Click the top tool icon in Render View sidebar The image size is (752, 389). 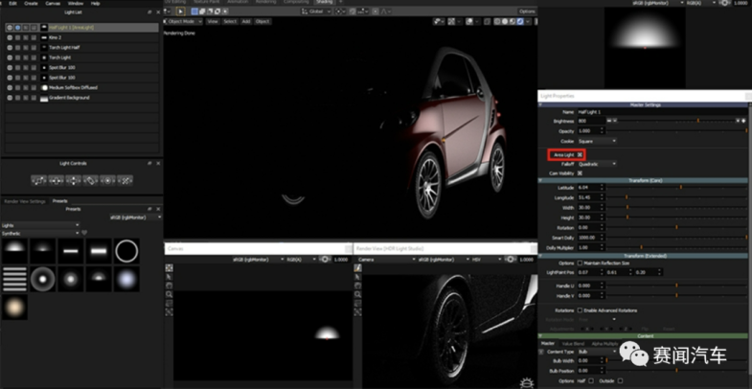[x=358, y=268]
